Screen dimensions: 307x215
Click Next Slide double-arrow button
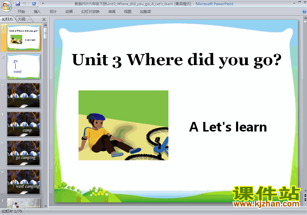[x=305, y=200]
